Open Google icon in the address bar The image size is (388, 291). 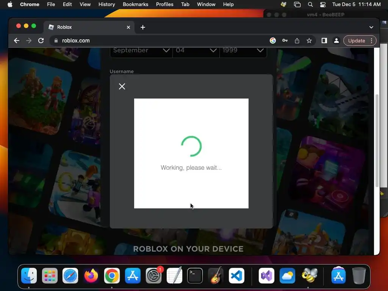[273, 41]
